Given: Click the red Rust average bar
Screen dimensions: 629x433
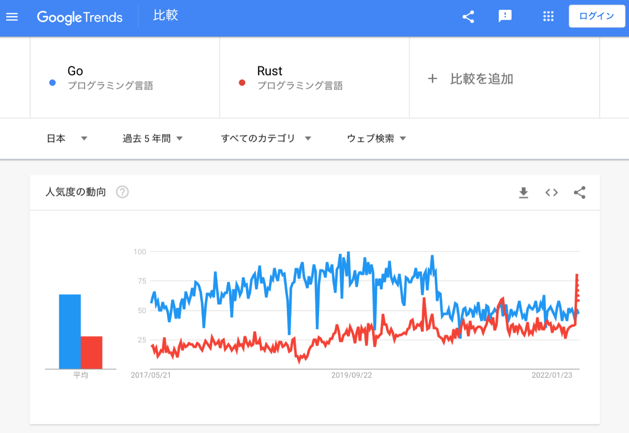Looking at the screenshot, I should click(92, 352).
